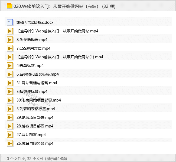Select file name 7.CSS应用方式.mp4

coord(34,48)
